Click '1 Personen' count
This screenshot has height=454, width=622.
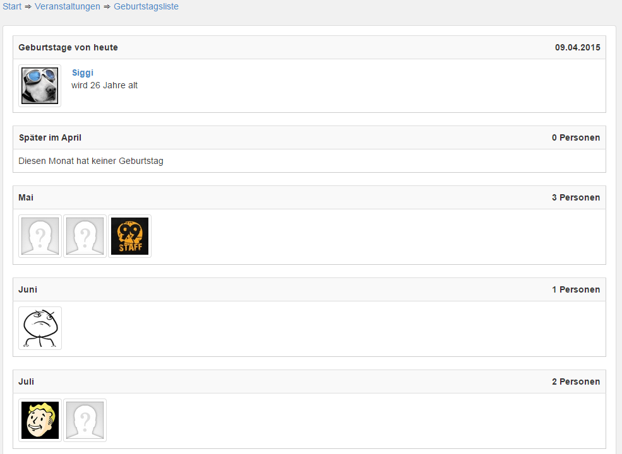576,289
